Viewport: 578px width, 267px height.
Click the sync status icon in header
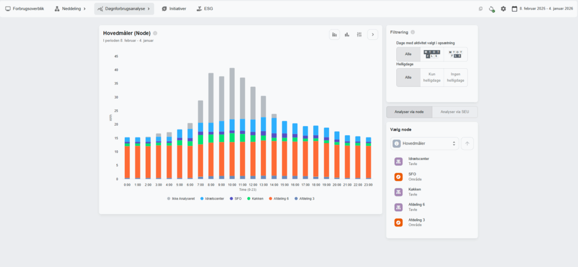[492, 9]
